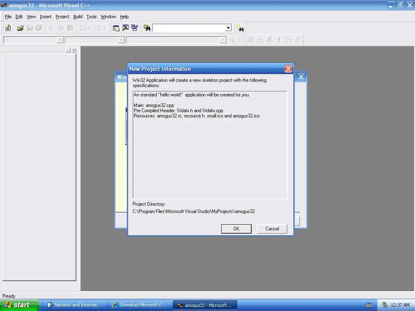Viewport: 415px width, 311px height.
Task: Click the WizardBar actions wand icon
Action: pos(232,40)
